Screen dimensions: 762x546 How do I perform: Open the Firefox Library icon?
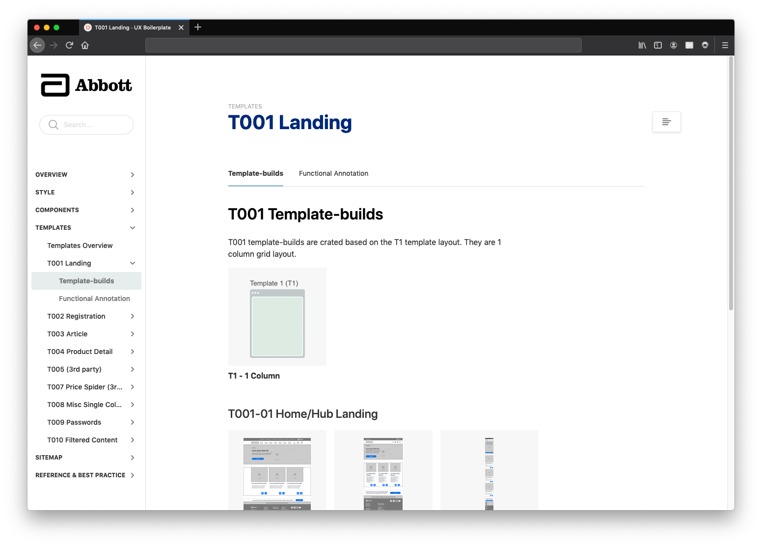pos(642,45)
